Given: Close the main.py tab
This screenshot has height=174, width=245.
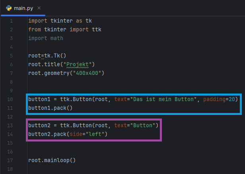Looking at the screenshot, I should coord(39,8).
